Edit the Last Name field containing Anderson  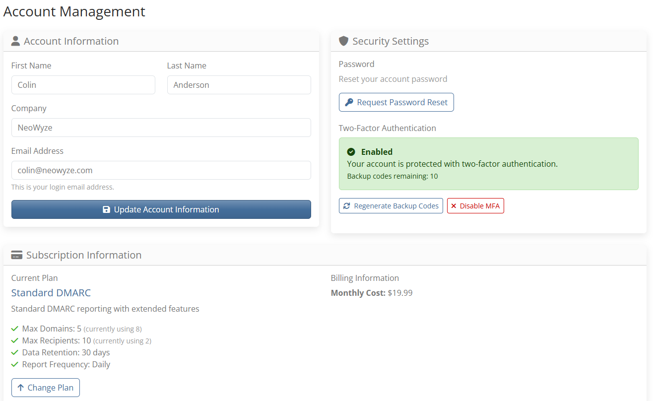(x=239, y=85)
